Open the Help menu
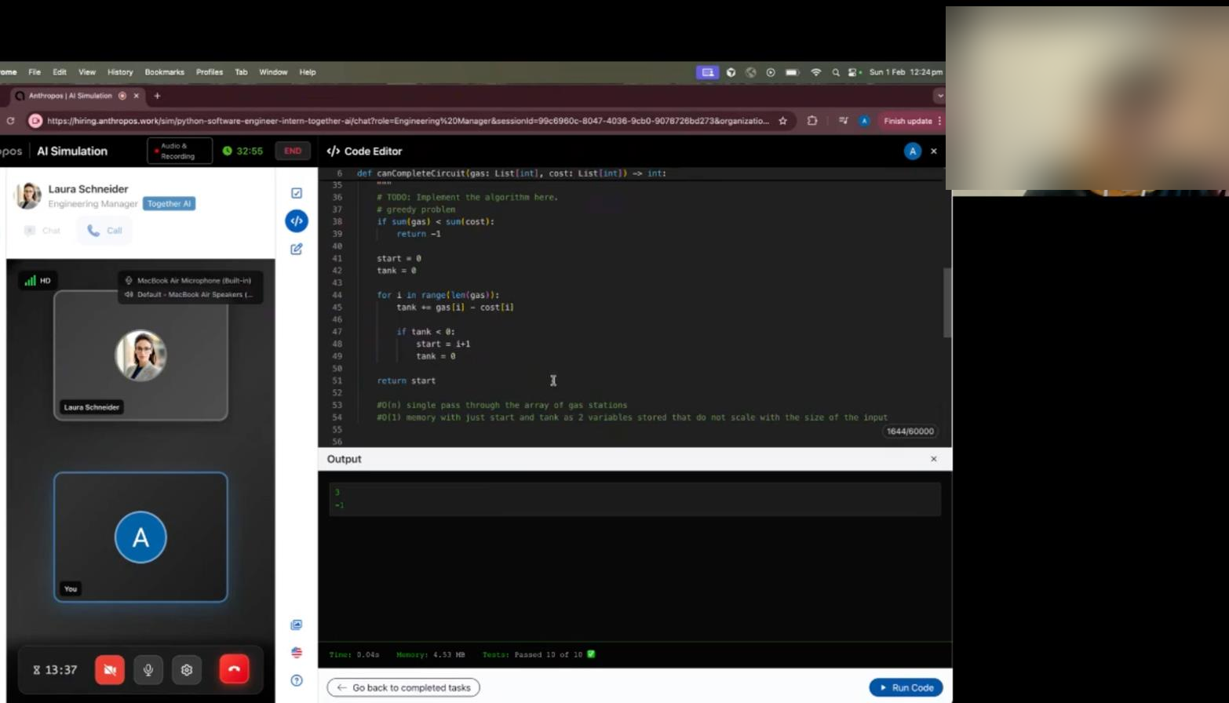Viewport: 1229px width, 703px height. point(308,72)
